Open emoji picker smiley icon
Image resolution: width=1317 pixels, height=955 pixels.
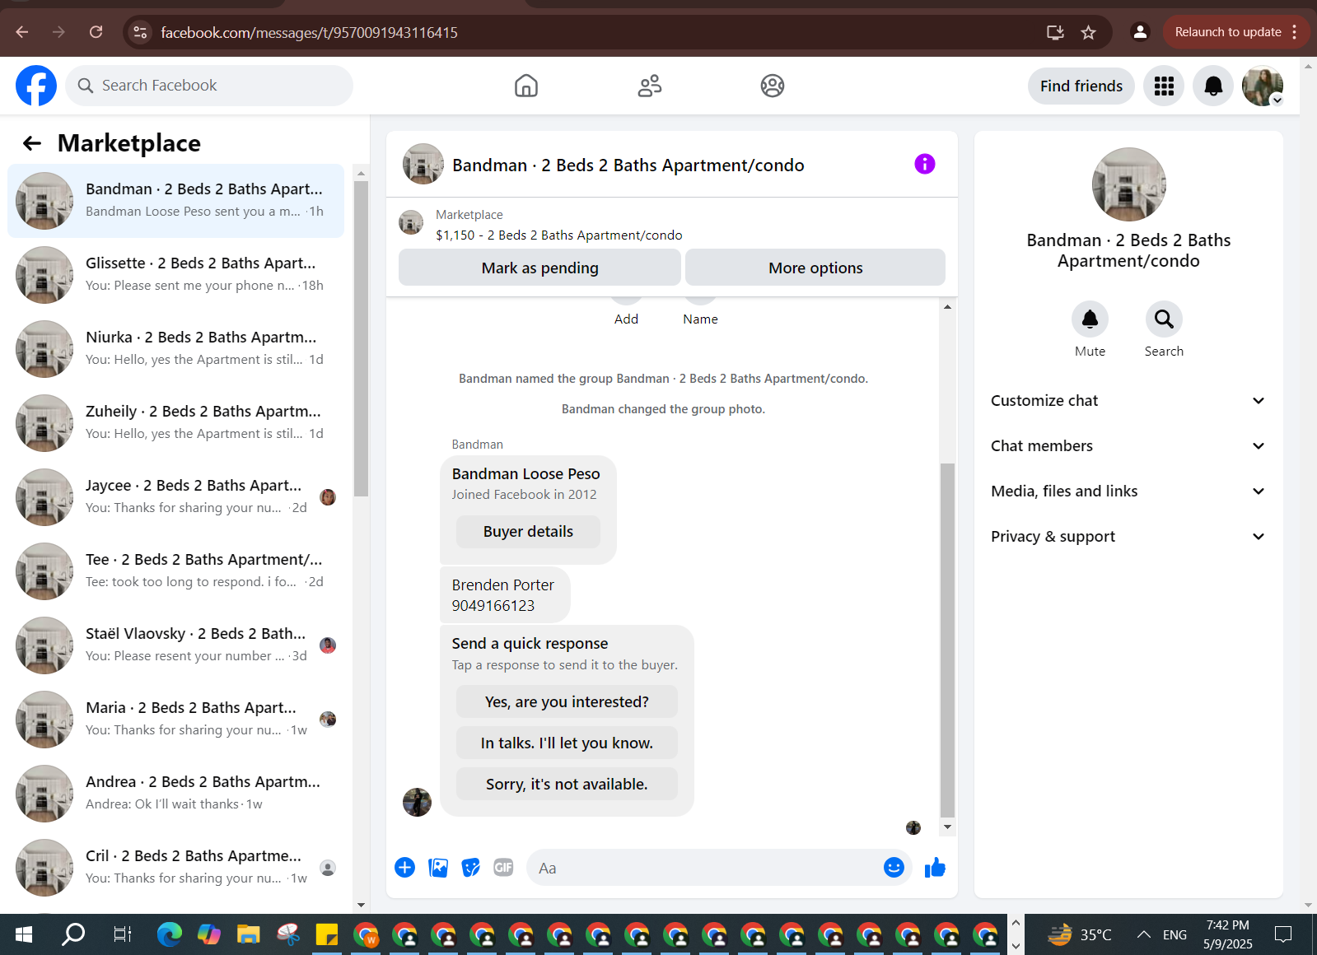(894, 867)
